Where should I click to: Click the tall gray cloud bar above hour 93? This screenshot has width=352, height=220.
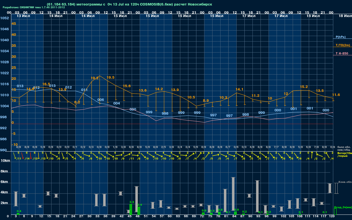(257, 196)
